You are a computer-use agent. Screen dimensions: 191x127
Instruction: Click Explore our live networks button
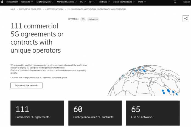click(27, 85)
